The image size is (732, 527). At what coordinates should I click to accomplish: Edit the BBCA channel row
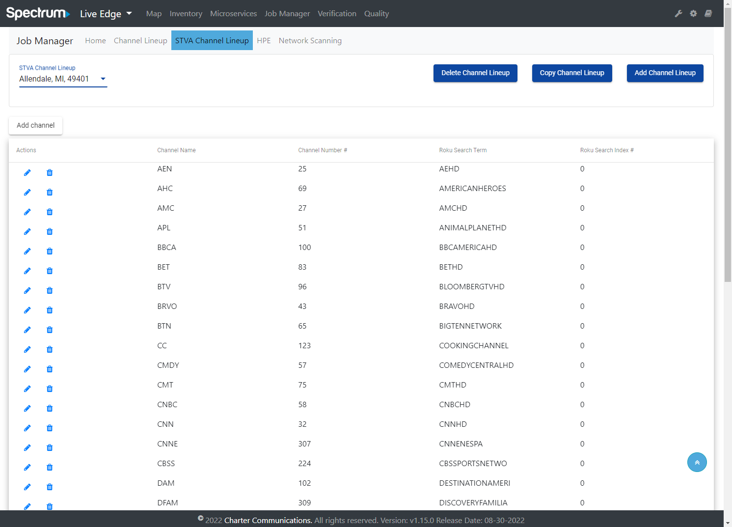pos(27,251)
